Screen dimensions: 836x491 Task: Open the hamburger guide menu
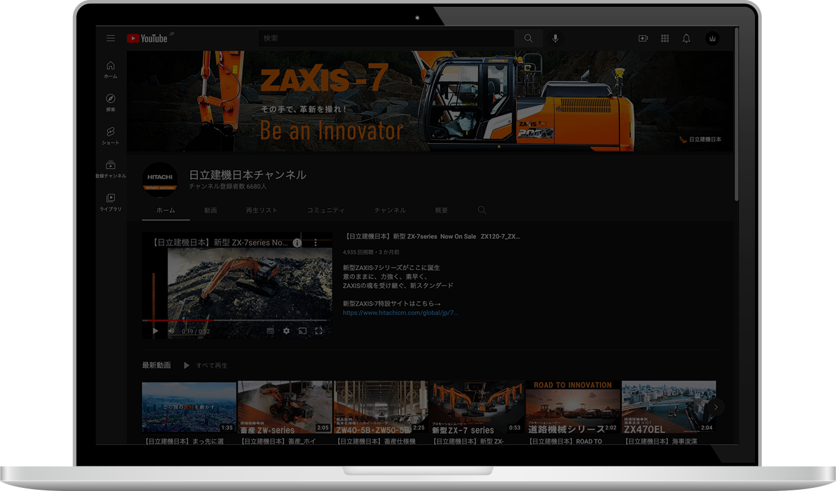(110, 38)
